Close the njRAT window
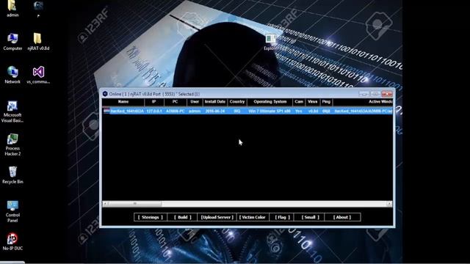Viewport: 470px width, 264px height. 387,94
